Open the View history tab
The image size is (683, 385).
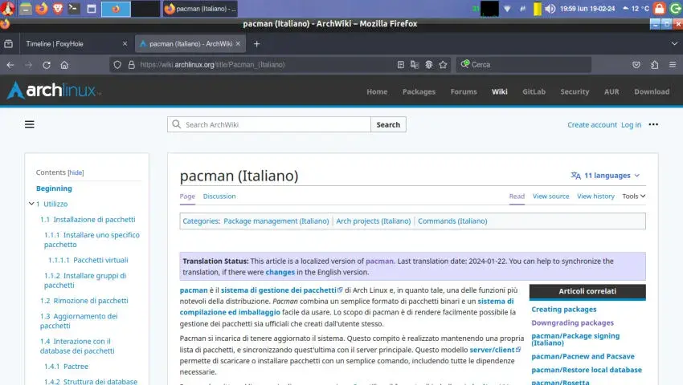click(595, 197)
